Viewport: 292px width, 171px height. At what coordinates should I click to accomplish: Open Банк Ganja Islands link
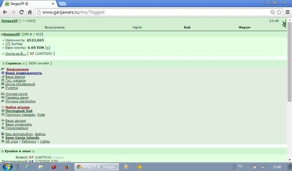(x=22, y=138)
